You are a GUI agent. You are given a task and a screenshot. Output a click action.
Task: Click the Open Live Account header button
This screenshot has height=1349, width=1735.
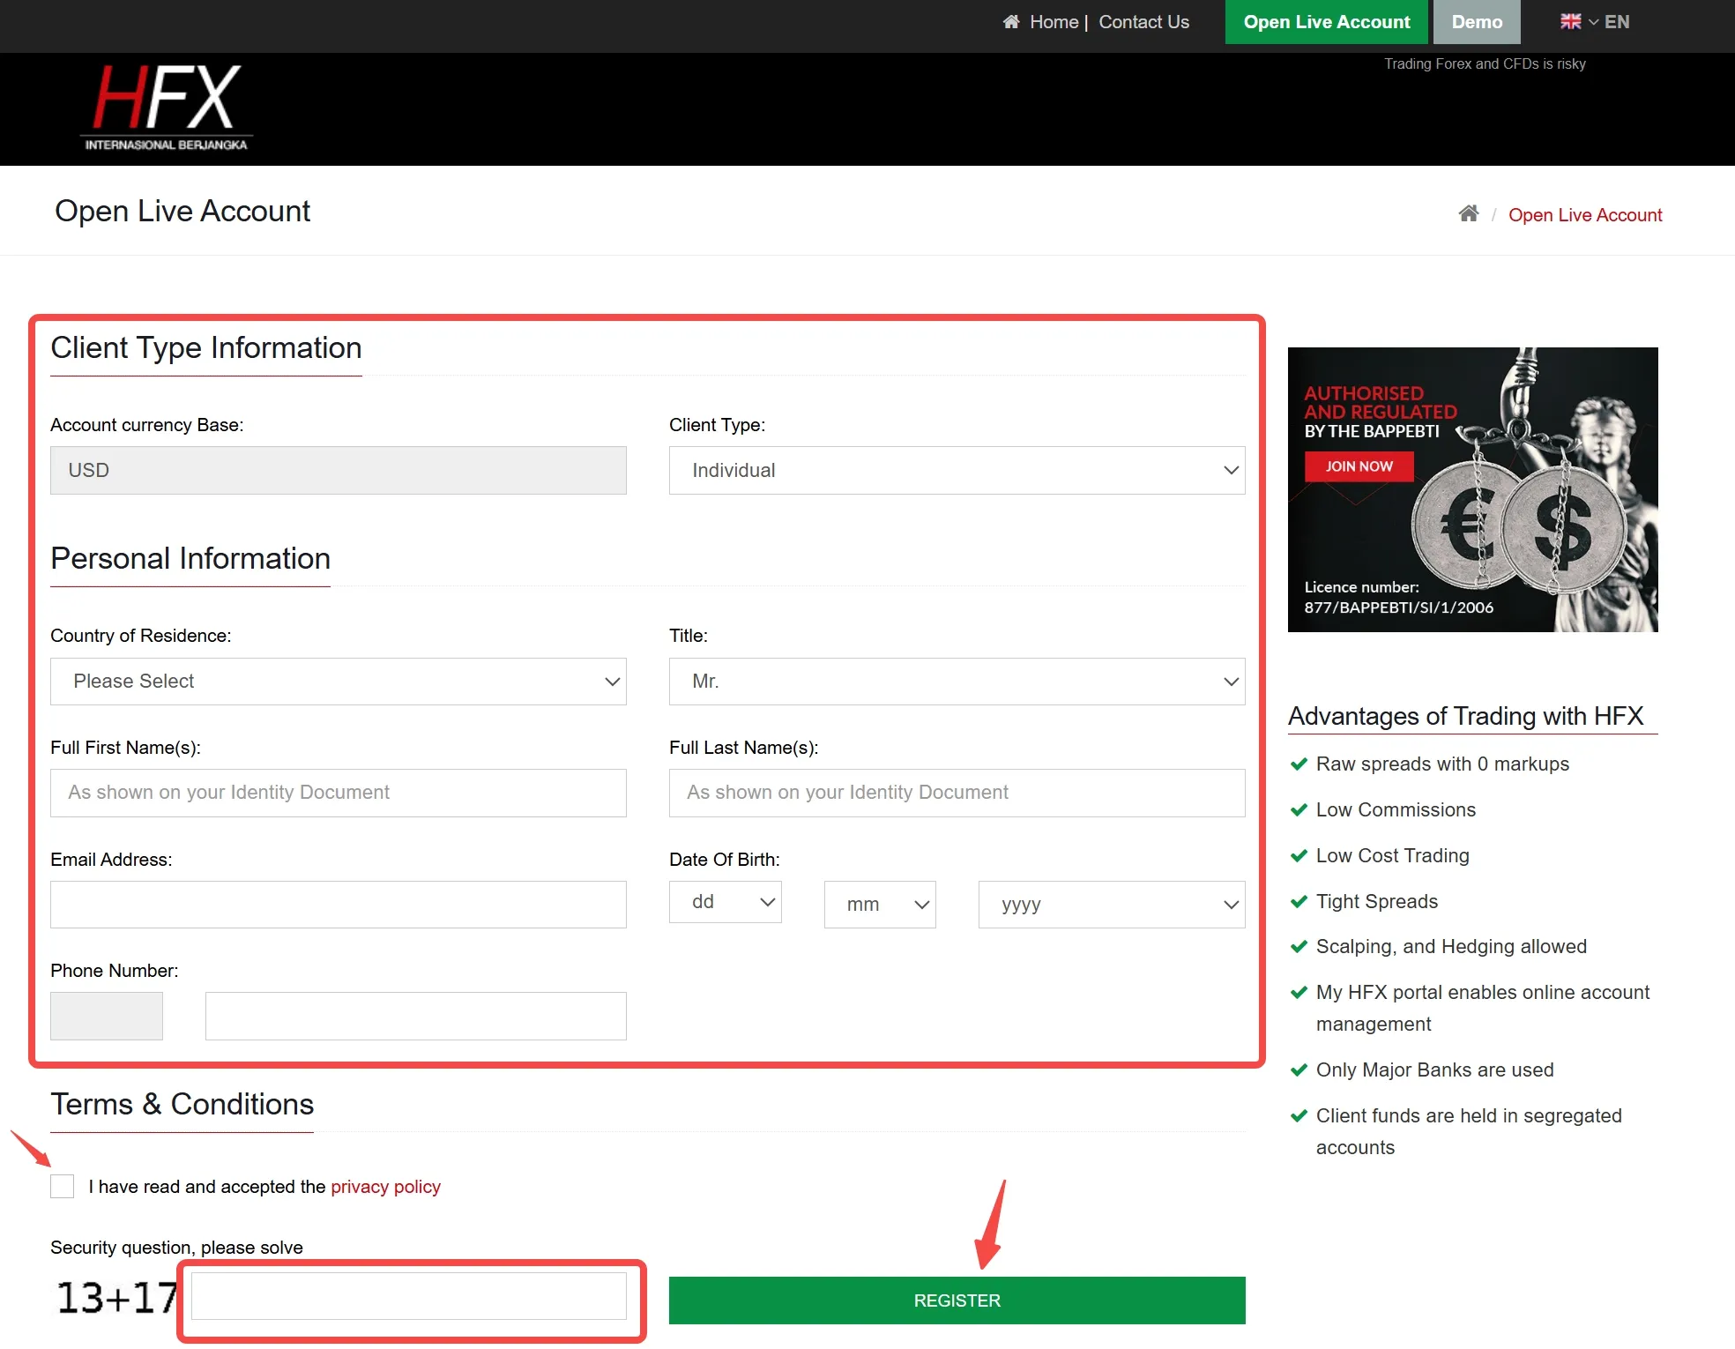pos(1327,22)
